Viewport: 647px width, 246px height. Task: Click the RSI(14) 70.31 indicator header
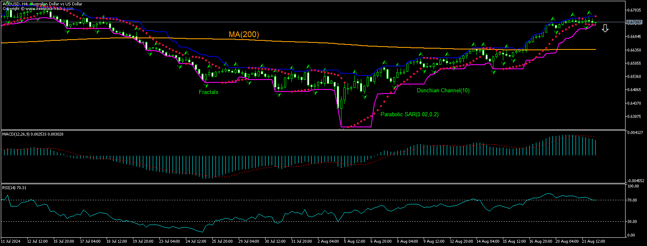pyautogui.click(x=15, y=187)
